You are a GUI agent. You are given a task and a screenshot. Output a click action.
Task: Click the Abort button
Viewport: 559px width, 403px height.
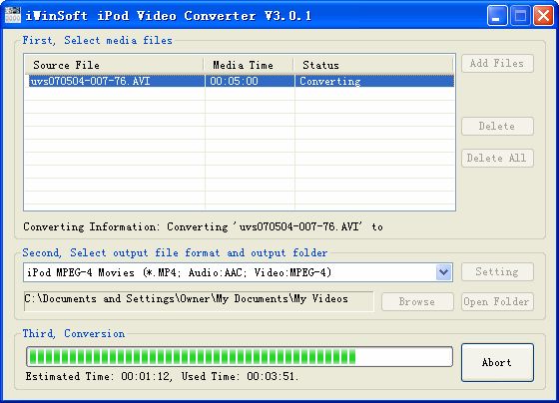click(x=497, y=362)
